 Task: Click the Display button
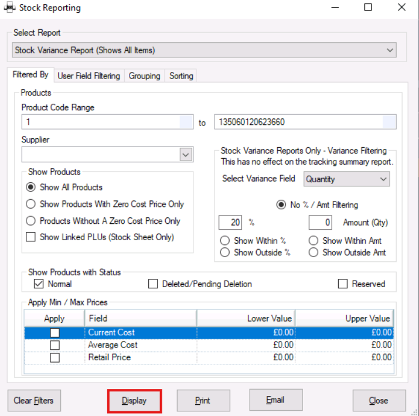click(134, 401)
